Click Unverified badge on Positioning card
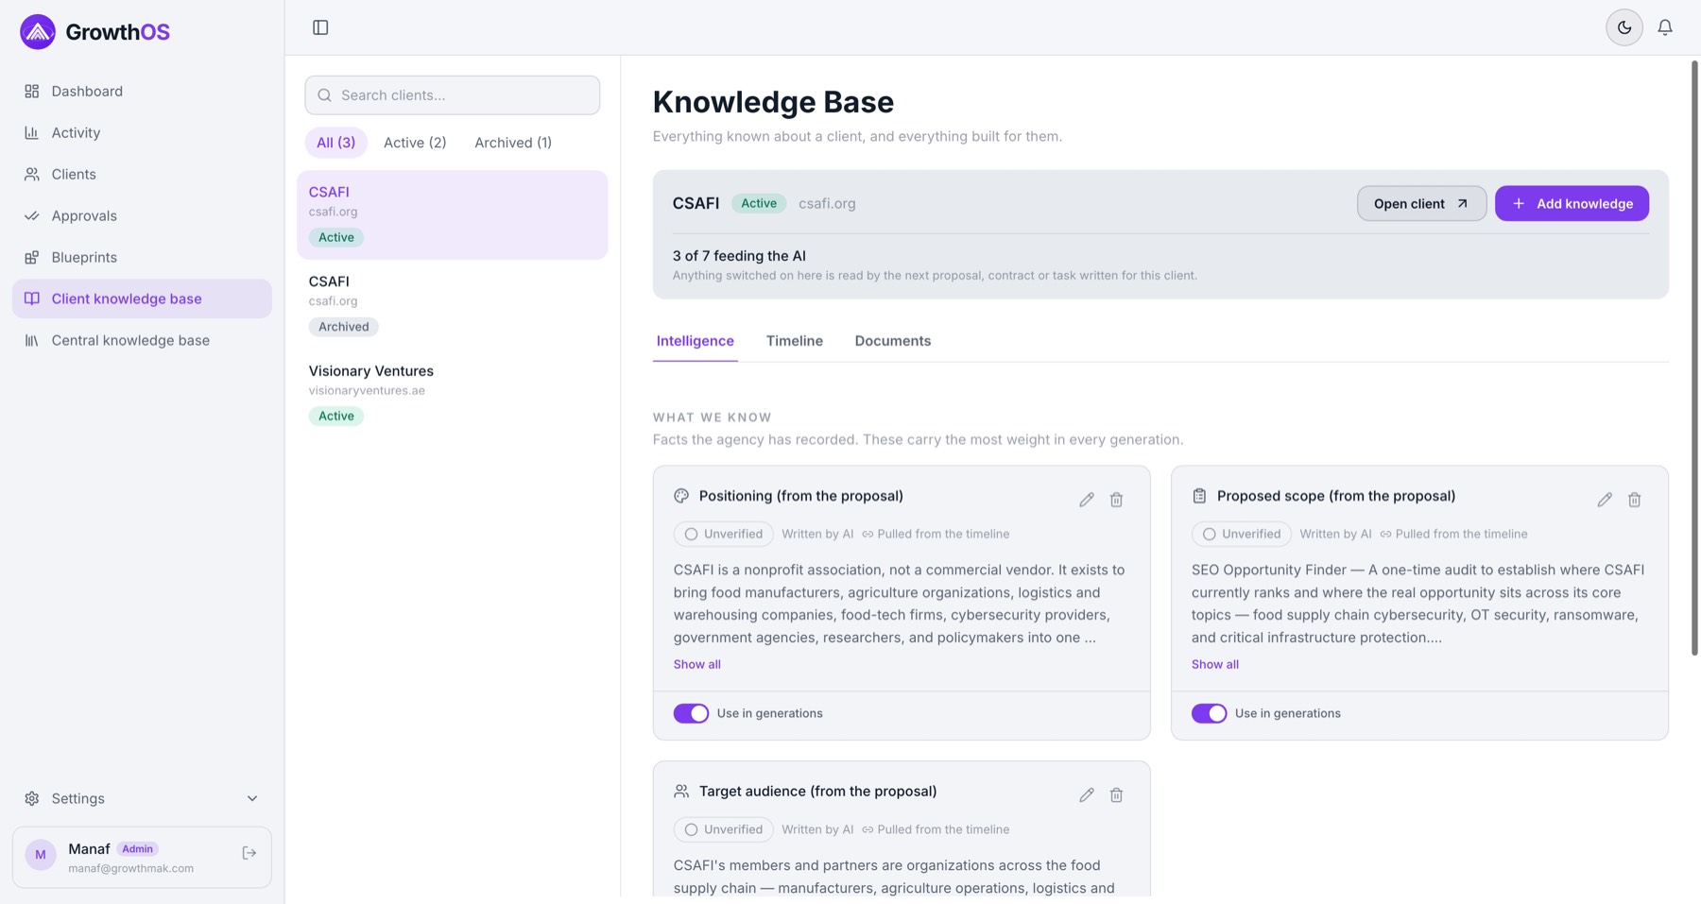Viewport: 1701px width, 904px height. pos(724,534)
